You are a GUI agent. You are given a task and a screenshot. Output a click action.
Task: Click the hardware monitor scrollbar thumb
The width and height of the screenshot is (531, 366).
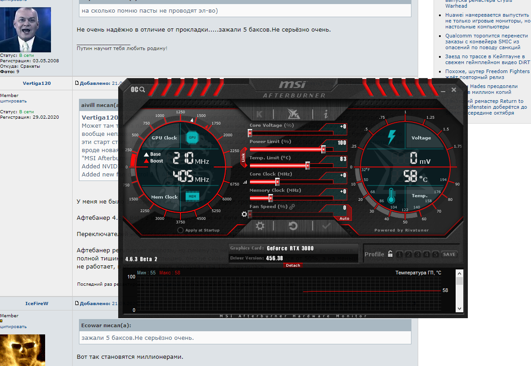tap(459, 281)
